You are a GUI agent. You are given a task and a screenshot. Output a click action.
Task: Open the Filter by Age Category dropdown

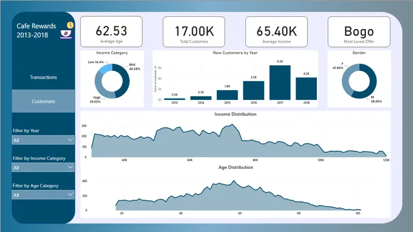(43, 195)
